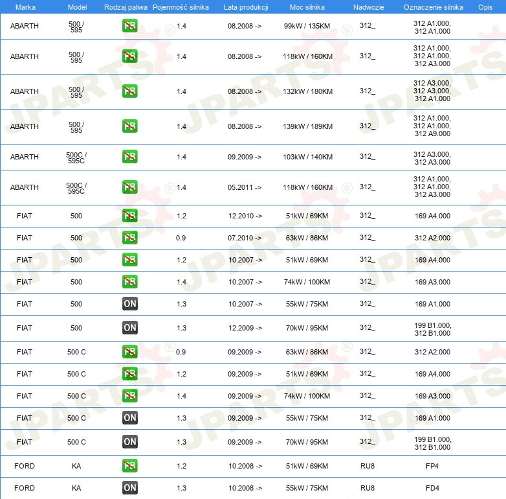Click the Lata produkcji column header
Viewport: 506px width, 499px height.
246,7
